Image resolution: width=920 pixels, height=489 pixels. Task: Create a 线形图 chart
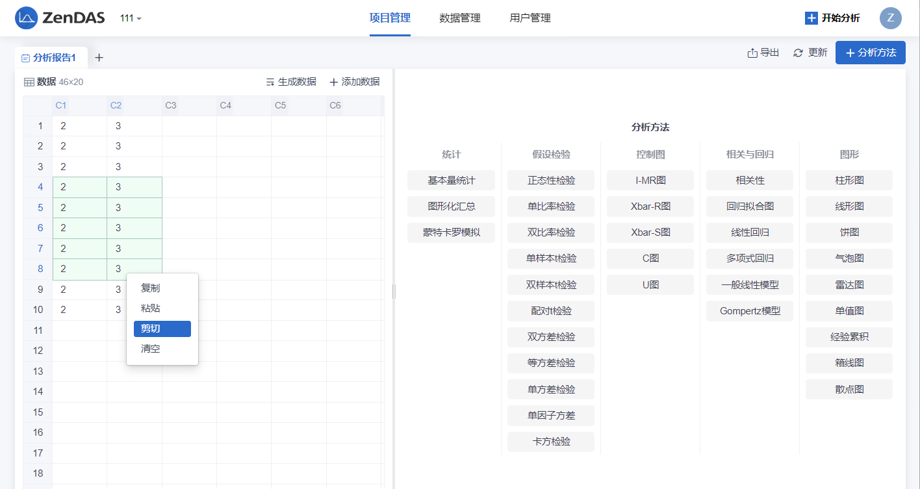click(x=849, y=207)
